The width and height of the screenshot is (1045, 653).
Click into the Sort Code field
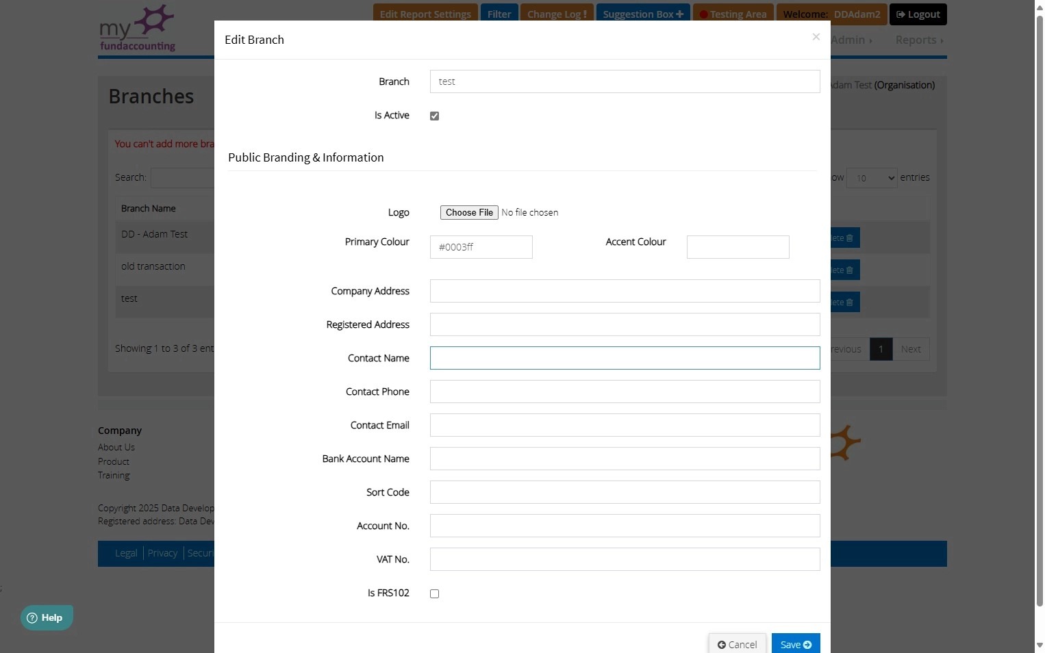tap(625, 492)
